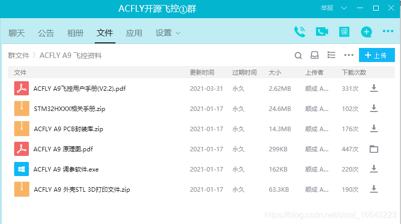
Task: Switch to list view icon
Action: tap(332, 55)
